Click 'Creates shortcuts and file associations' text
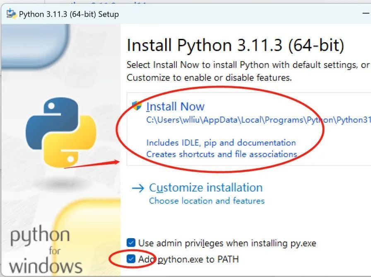371x277 pixels. point(222,154)
